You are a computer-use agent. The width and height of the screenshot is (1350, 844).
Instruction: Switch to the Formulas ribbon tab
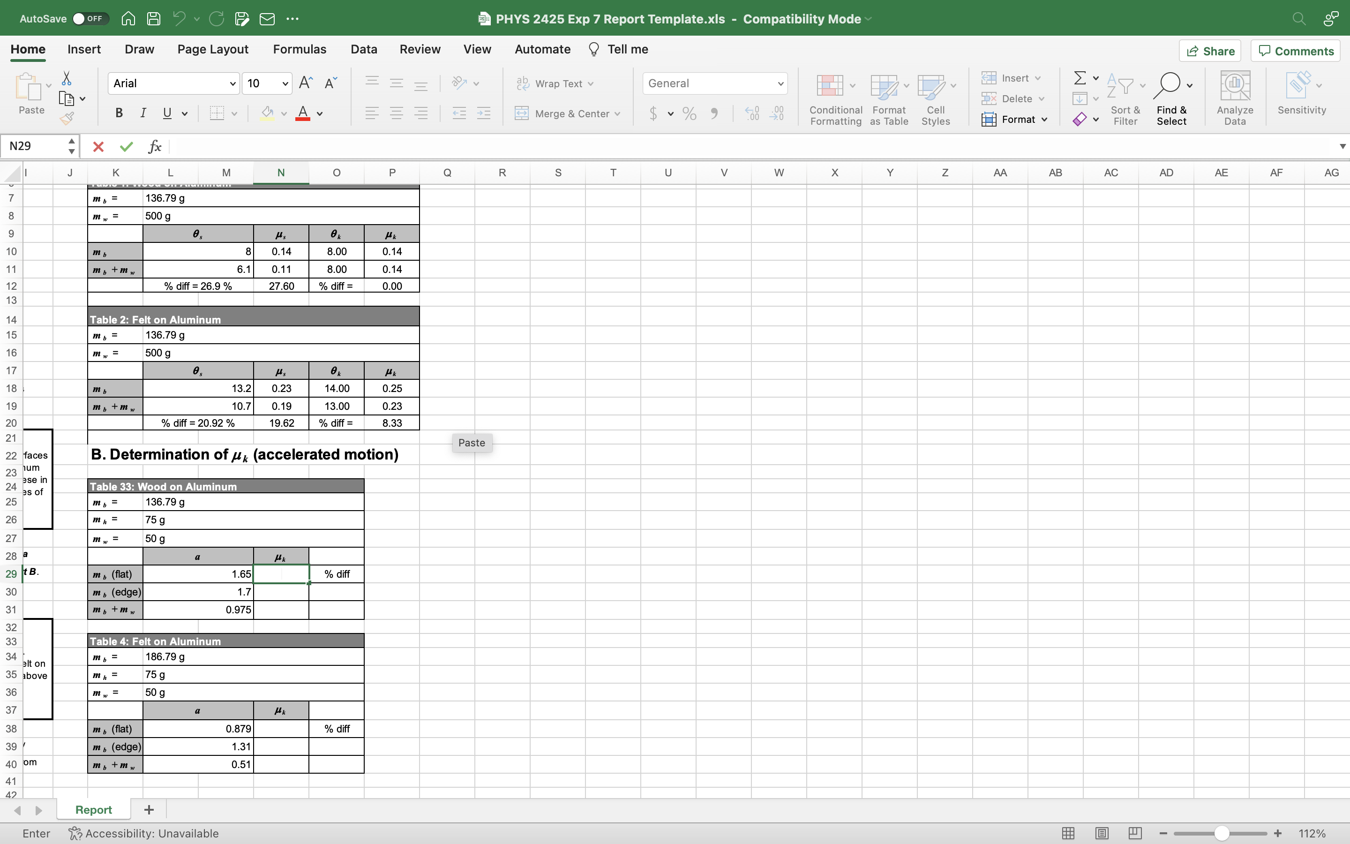click(300, 49)
